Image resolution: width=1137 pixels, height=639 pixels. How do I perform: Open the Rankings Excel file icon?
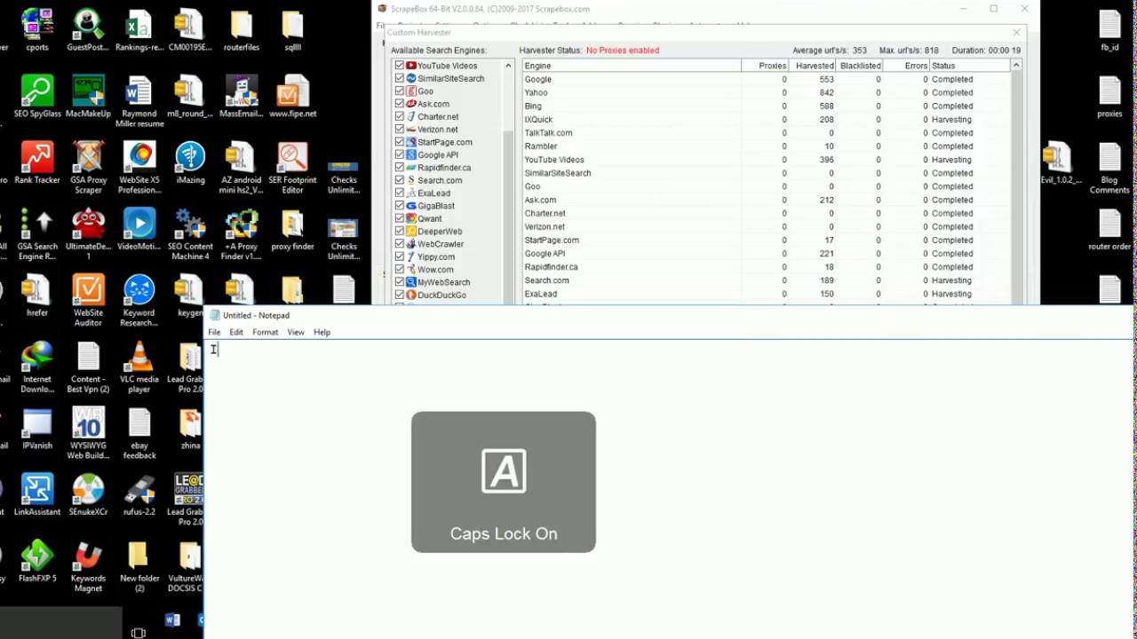coord(139,30)
